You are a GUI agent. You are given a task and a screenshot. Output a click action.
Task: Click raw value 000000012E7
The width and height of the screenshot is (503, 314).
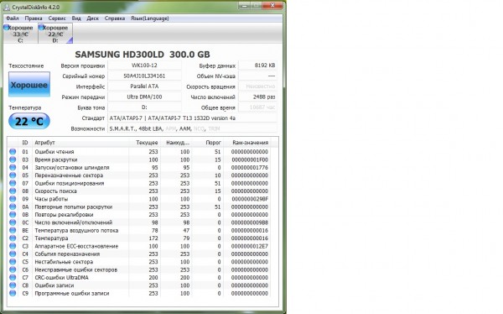pyautogui.click(x=250, y=246)
